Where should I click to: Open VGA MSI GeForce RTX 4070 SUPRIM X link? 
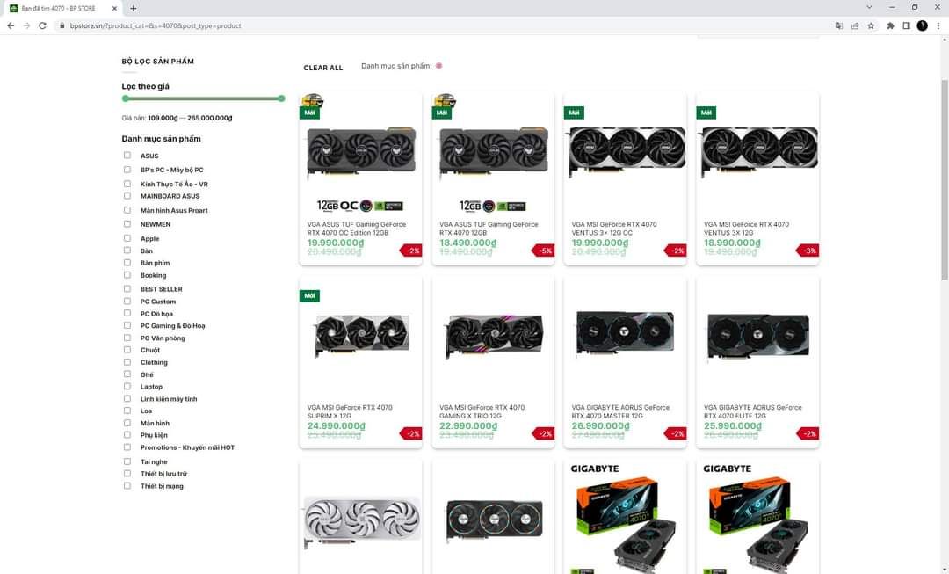tap(350, 411)
